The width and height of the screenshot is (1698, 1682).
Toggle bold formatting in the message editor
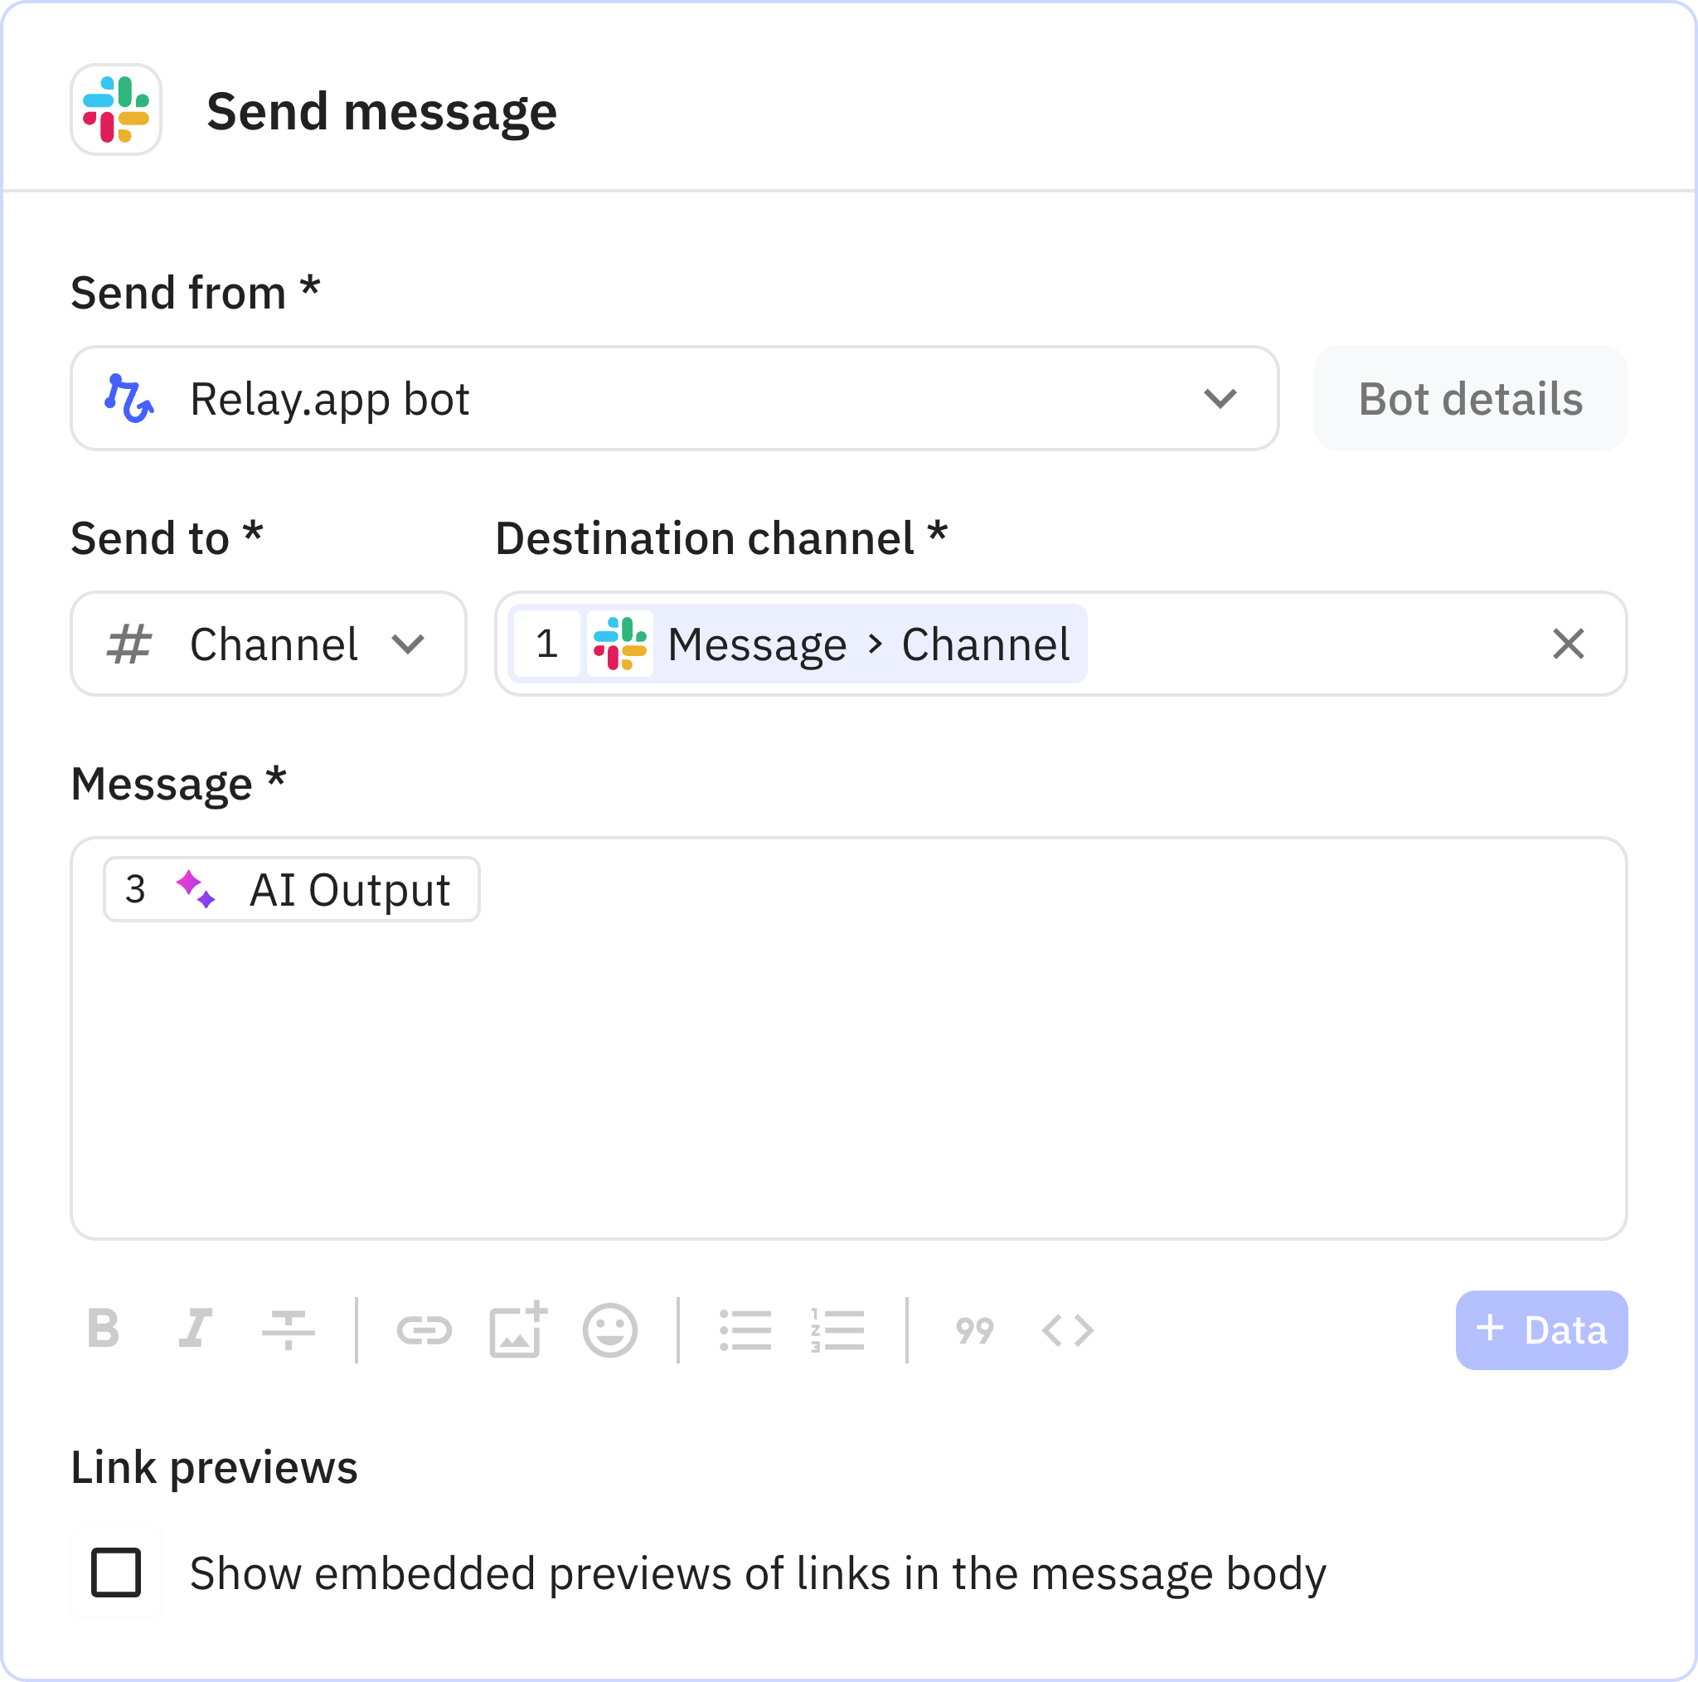[x=103, y=1330]
